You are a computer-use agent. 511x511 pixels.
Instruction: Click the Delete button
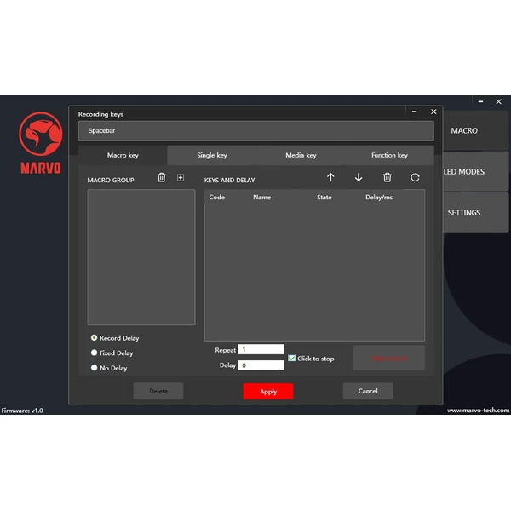tap(158, 391)
